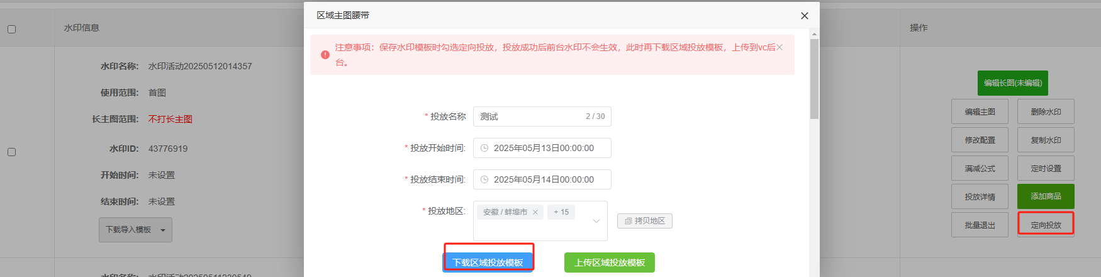Viewport: 1101px width, 277px height.
Task: Expand the 投放地区 region dropdown arrow
Action: (x=596, y=221)
